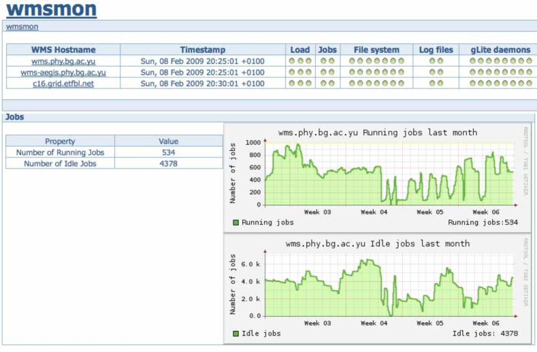Image resolution: width=537 pixels, height=352 pixels.
Task: Click first File system dot for wms-aegis.phy.bg.ac.yu
Action: point(352,72)
